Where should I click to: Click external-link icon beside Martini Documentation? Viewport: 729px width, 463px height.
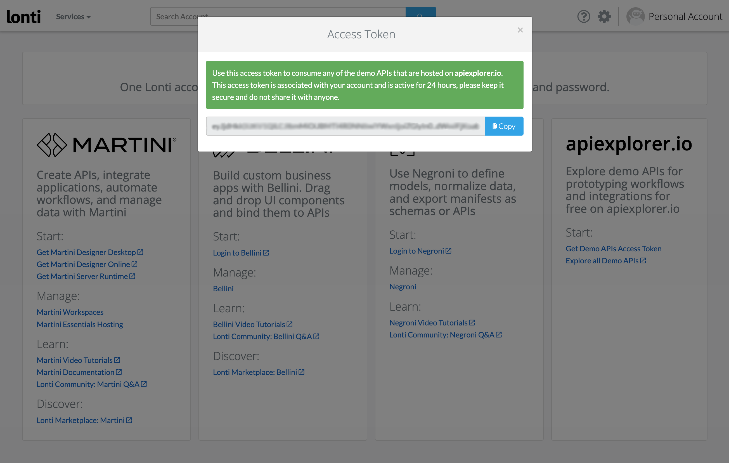pyautogui.click(x=119, y=372)
